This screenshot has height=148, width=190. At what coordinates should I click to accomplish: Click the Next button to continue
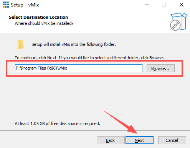tap(139, 140)
